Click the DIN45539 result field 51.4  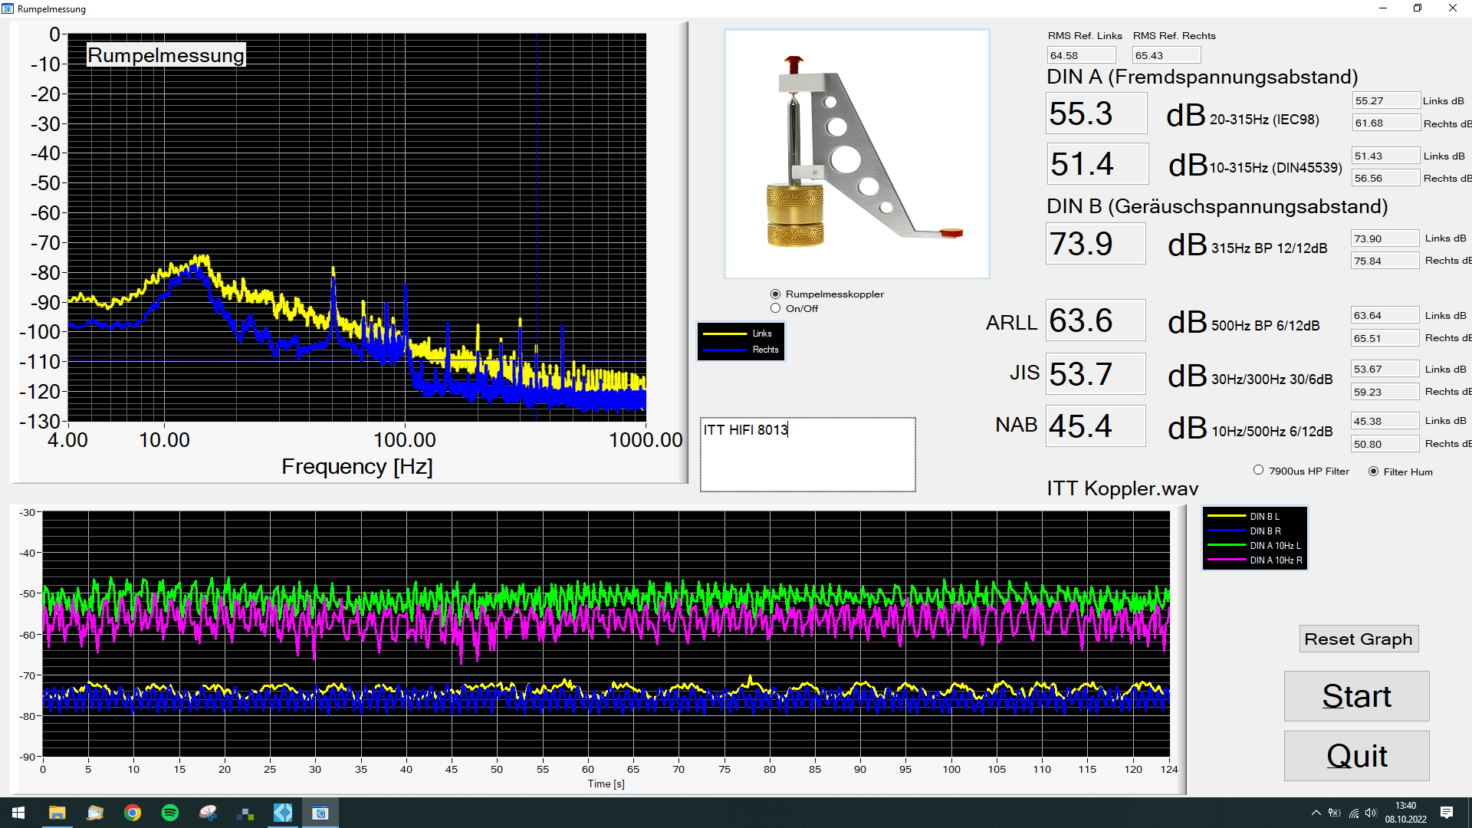coord(1097,163)
